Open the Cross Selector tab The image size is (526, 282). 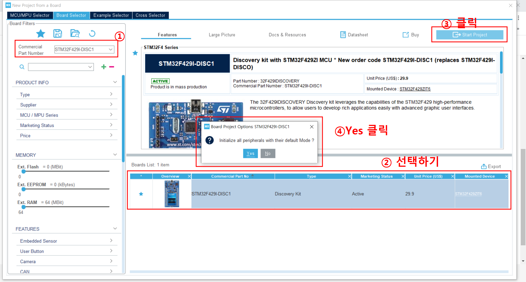(x=150, y=15)
